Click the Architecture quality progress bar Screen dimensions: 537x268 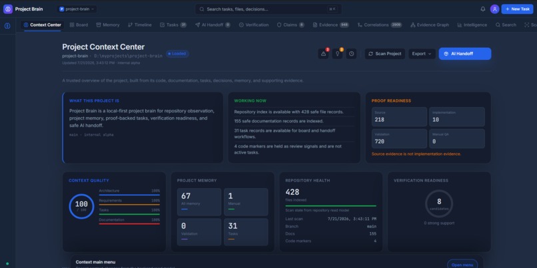pyautogui.click(x=129, y=195)
